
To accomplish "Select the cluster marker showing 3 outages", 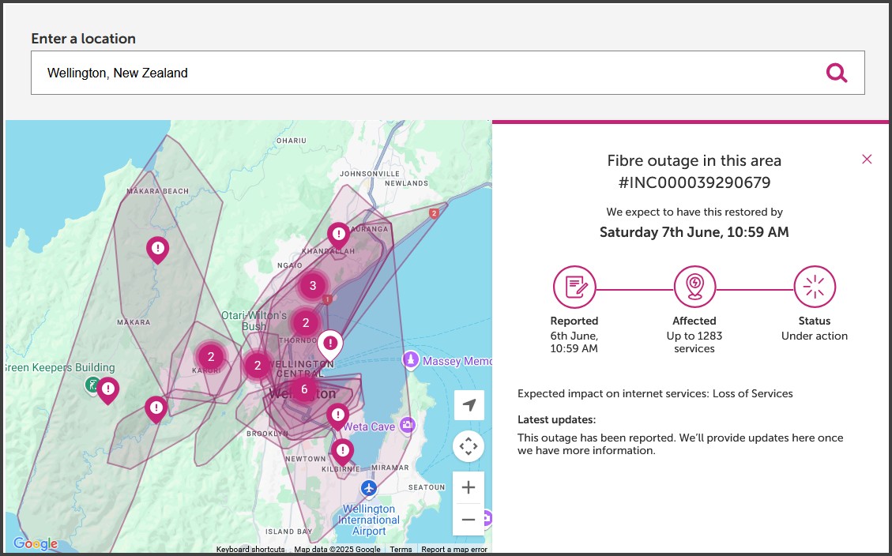I will tap(313, 286).
